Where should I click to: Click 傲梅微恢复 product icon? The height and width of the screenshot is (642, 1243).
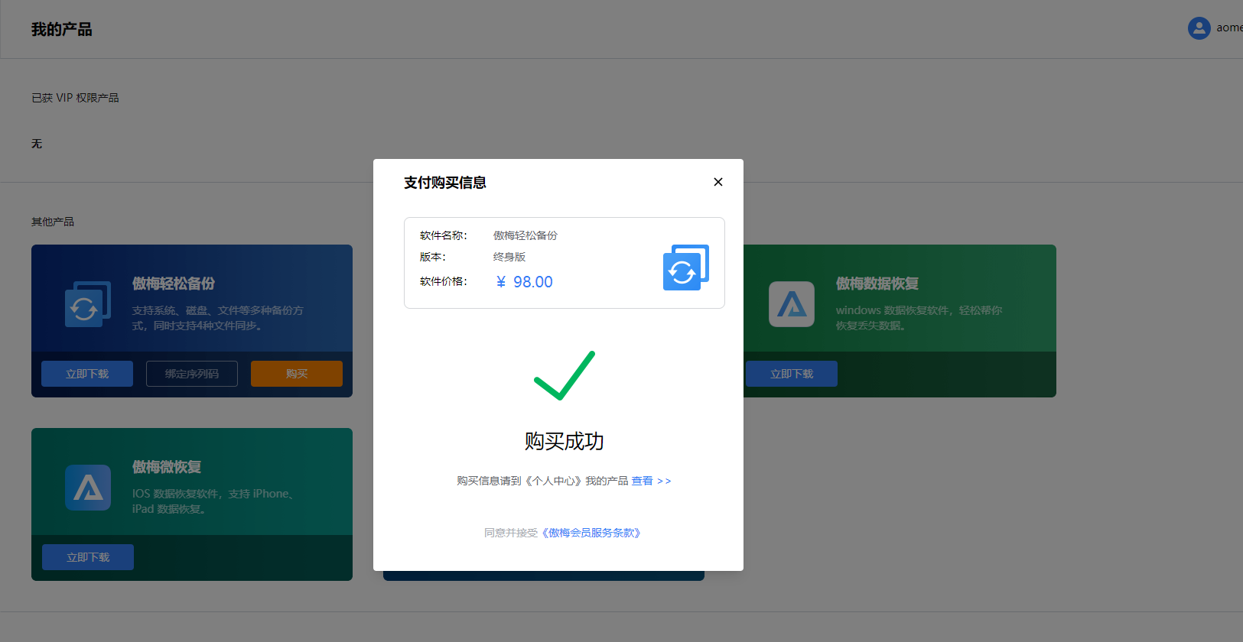[x=88, y=488]
